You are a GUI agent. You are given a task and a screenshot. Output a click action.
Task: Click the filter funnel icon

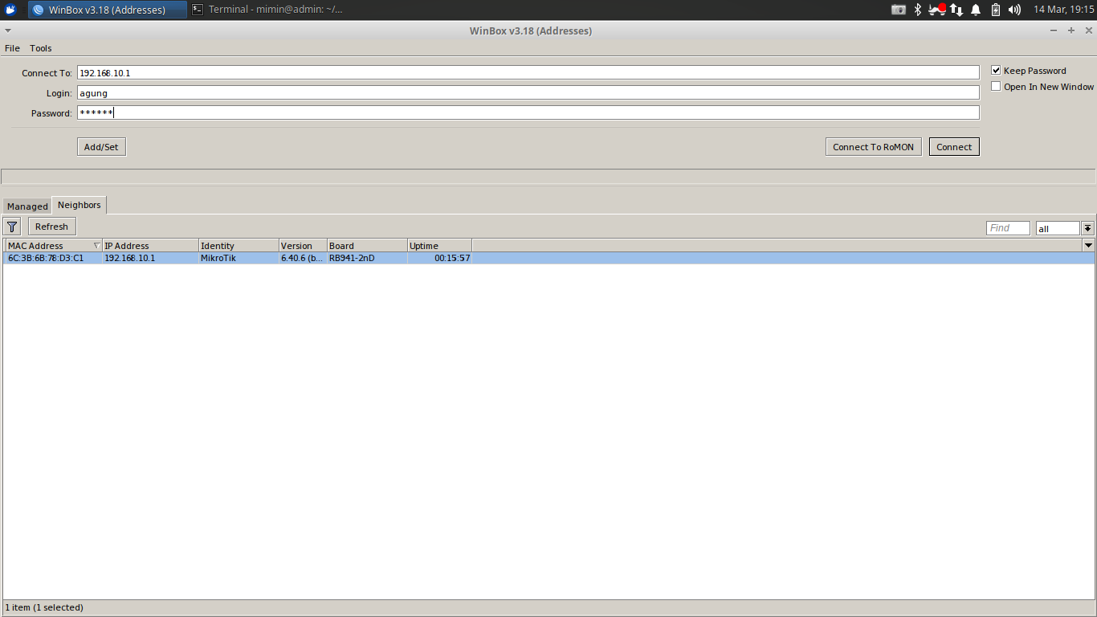pyautogui.click(x=12, y=227)
